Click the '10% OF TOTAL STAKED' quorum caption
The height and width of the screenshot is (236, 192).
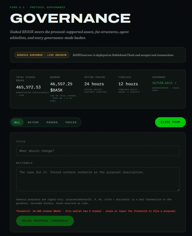[63, 98]
